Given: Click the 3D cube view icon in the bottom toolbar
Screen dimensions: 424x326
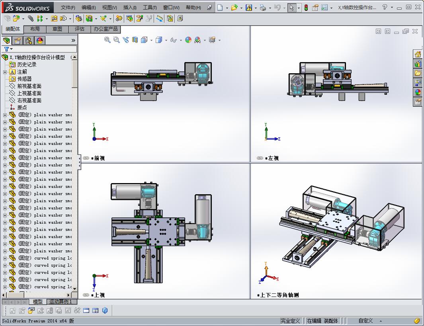Looking at the screenshot, I should point(105,310).
